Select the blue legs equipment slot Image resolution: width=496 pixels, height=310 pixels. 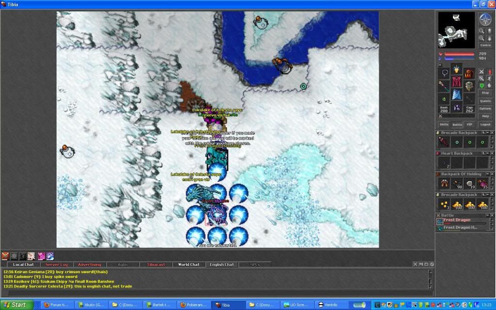[456, 94]
